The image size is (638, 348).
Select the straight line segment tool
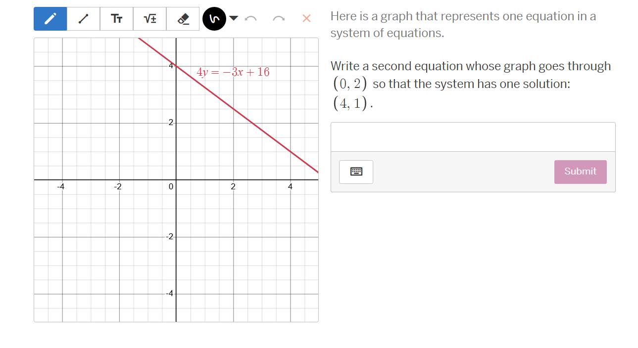pyautogui.click(x=83, y=18)
